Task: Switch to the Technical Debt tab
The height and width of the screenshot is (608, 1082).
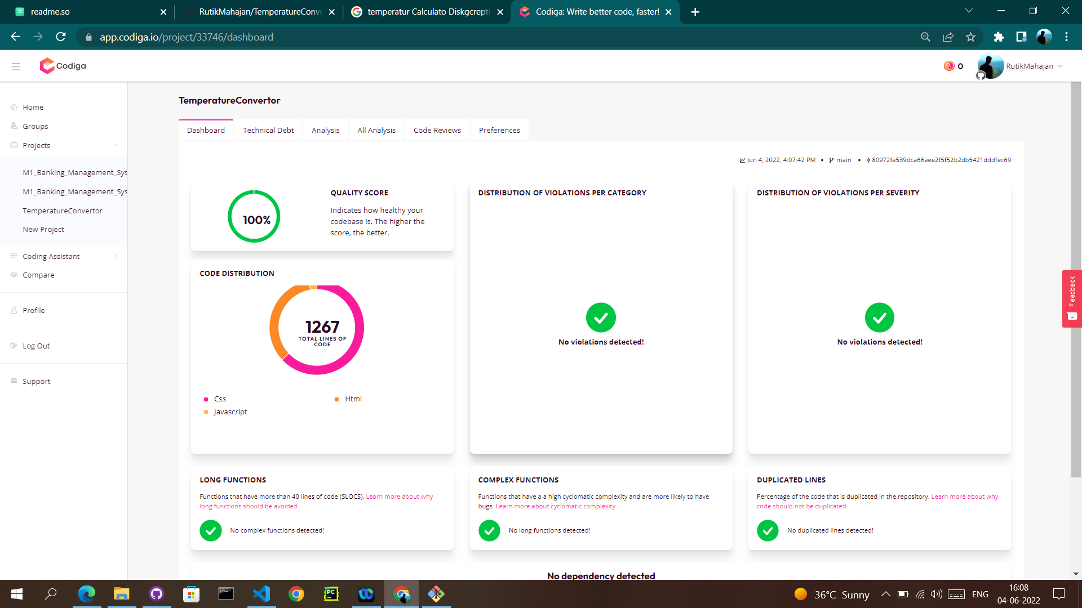Action: (268, 130)
